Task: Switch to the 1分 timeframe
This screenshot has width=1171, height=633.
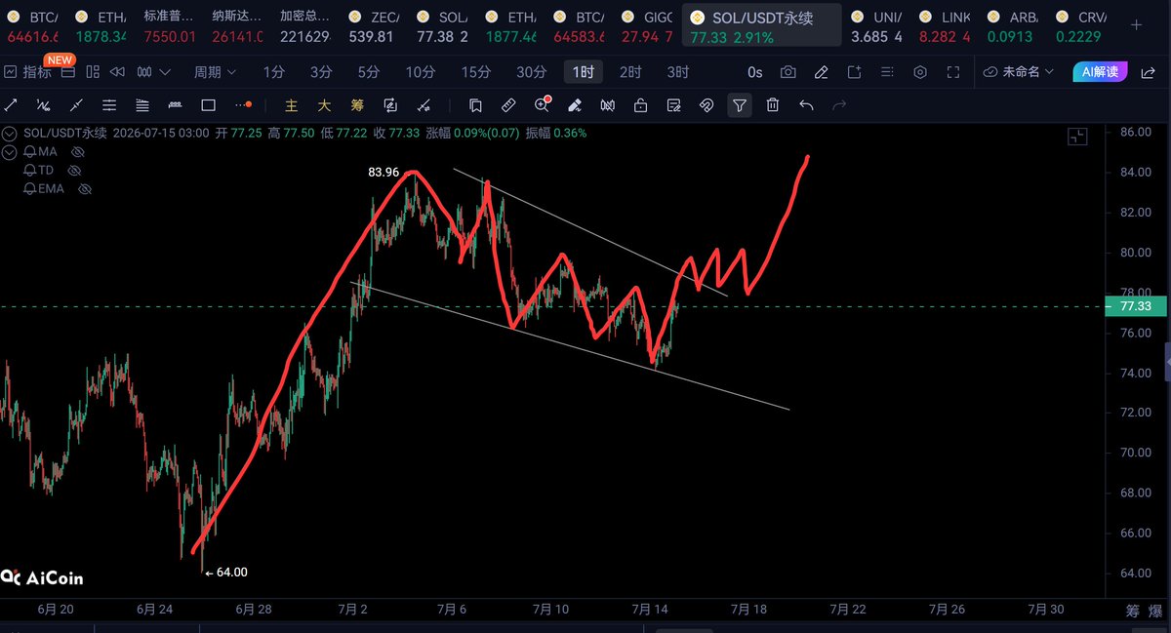Action: pos(274,72)
